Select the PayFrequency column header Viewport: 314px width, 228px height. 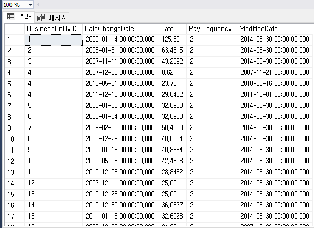pyautogui.click(x=211, y=28)
